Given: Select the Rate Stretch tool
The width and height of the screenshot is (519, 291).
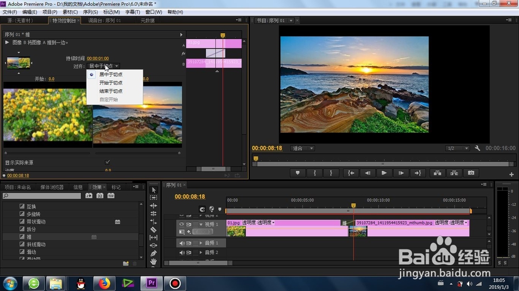Looking at the screenshot, I should (154, 221).
